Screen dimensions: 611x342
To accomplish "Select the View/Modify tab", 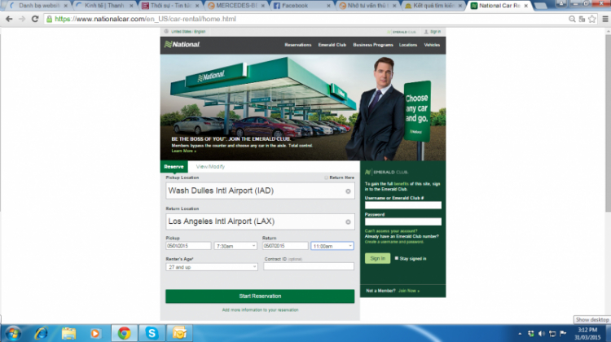I will 210,167.
